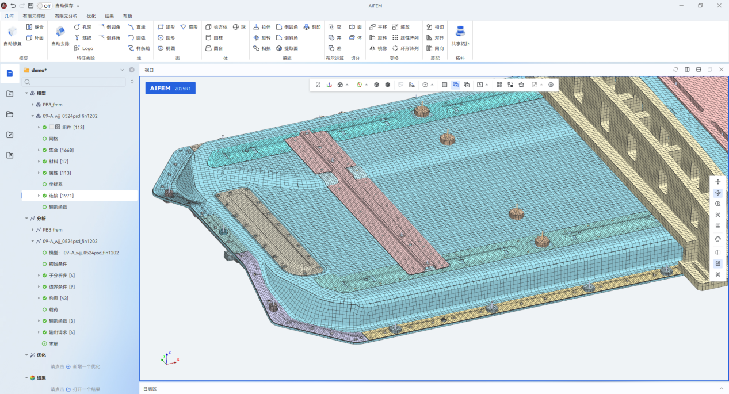Image resolution: width=729 pixels, height=394 pixels.
Task: Click the search field in the project panel
Action: [75, 82]
